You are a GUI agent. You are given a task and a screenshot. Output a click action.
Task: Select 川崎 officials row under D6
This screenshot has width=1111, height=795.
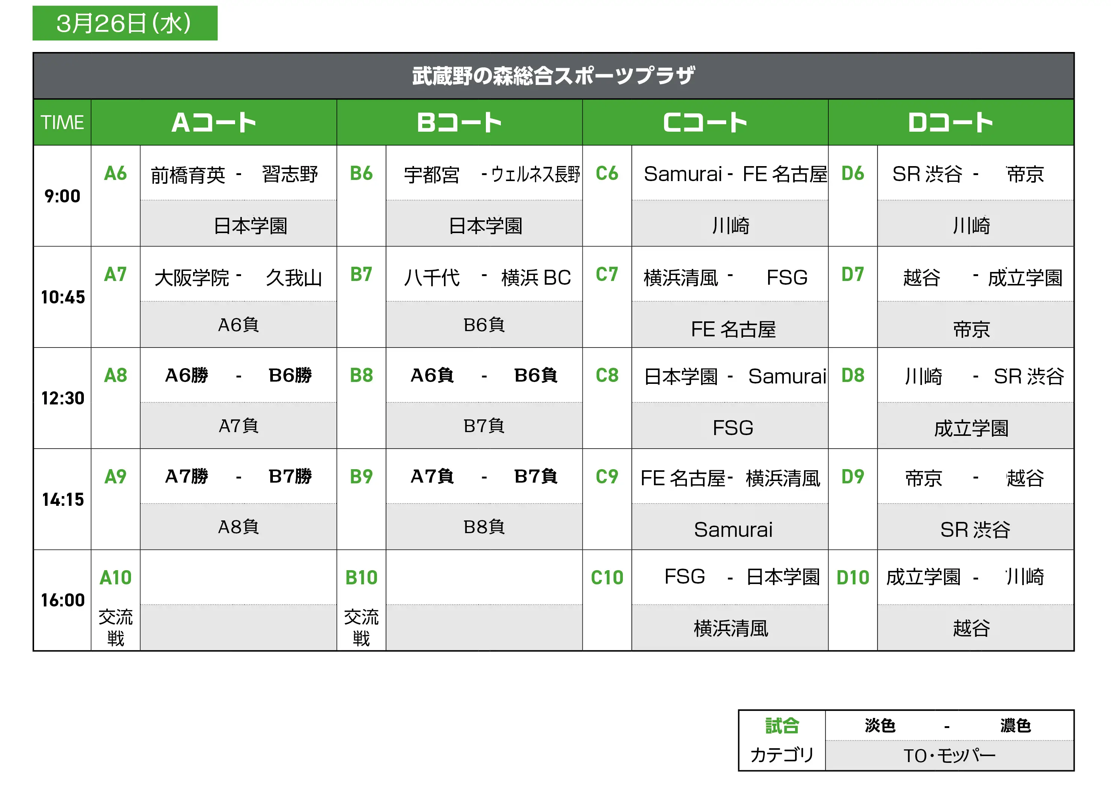tap(975, 223)
